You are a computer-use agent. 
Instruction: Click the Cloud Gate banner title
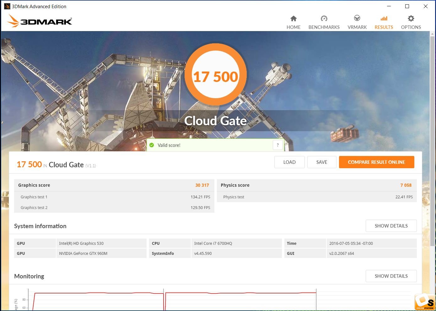point(215,121)
